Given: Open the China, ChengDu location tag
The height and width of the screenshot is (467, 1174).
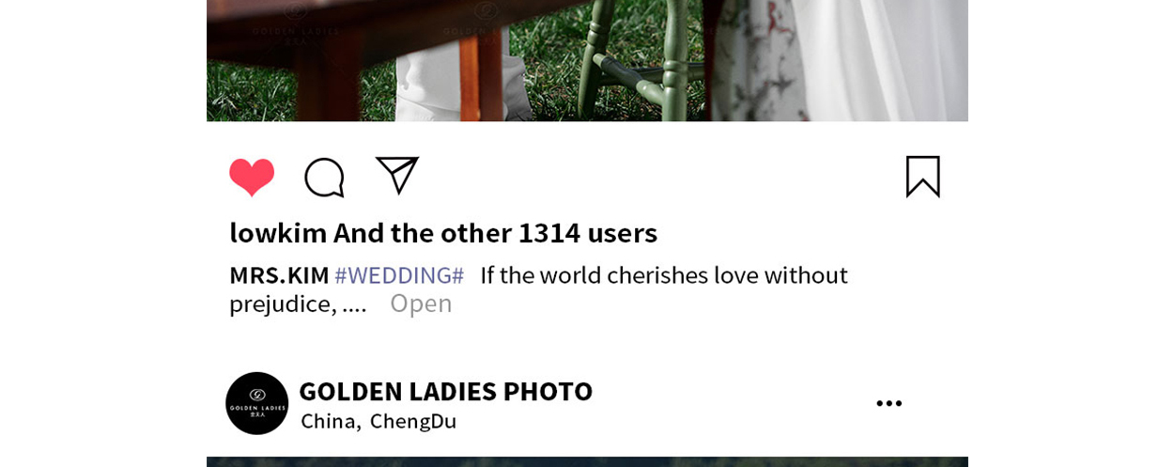Looking at the screenshot, I should coord(378,421).
